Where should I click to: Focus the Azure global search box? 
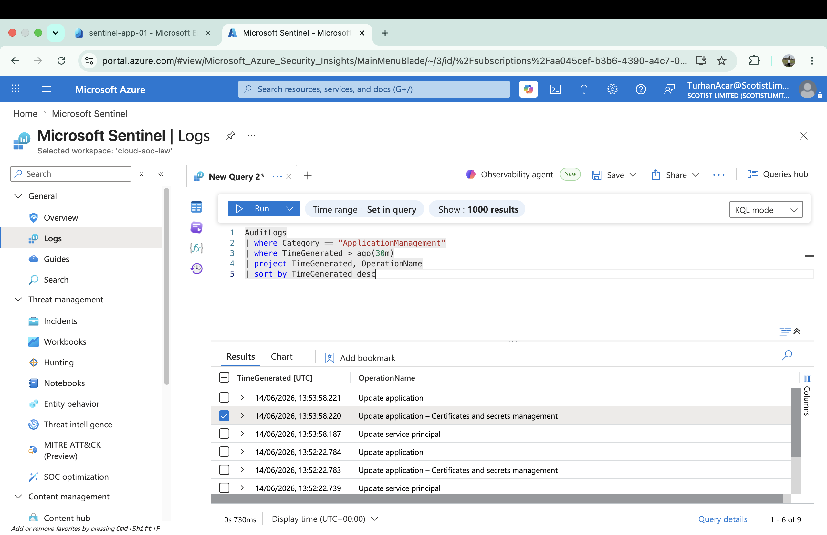(374, 89)
